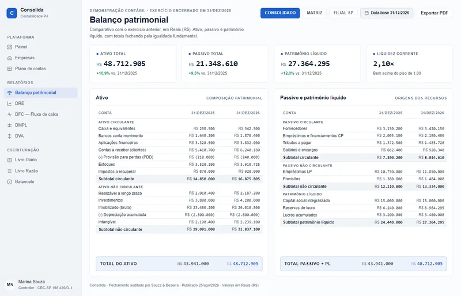The image size is (461, 296).
Task: Click the Balancete check-circle icon
Action: coord(10,182)
